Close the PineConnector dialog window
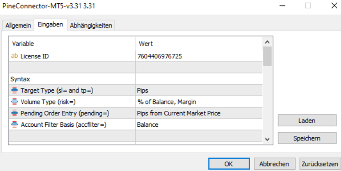This screenshot has width=341, height=171. point(334,5)
